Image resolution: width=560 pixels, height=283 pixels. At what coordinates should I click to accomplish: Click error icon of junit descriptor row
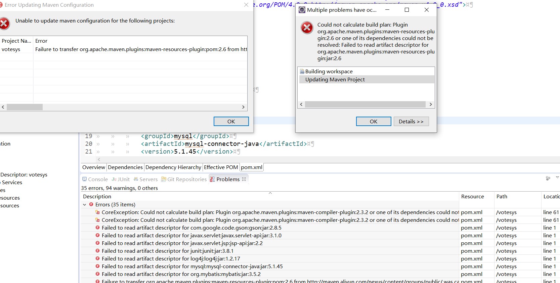(x=97, y=251)
